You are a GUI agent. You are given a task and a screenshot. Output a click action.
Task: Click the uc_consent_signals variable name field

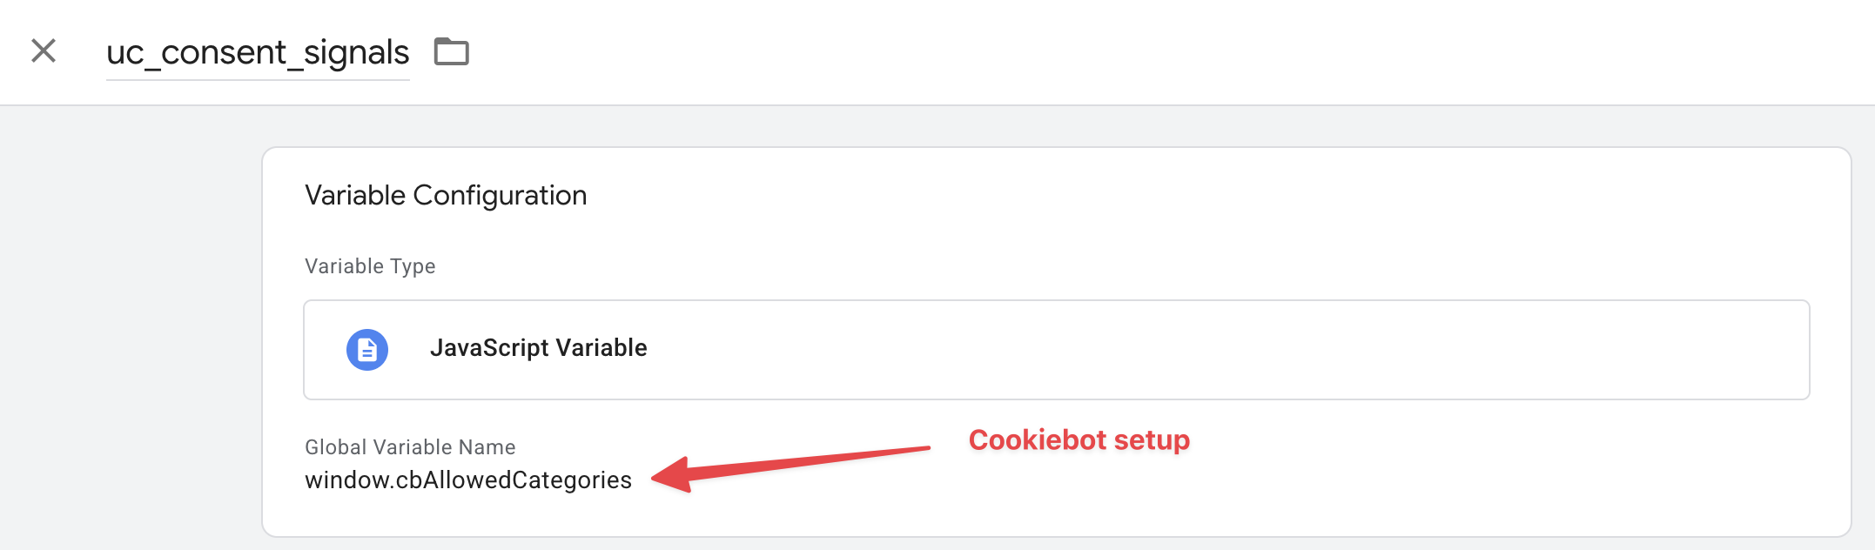258,53
